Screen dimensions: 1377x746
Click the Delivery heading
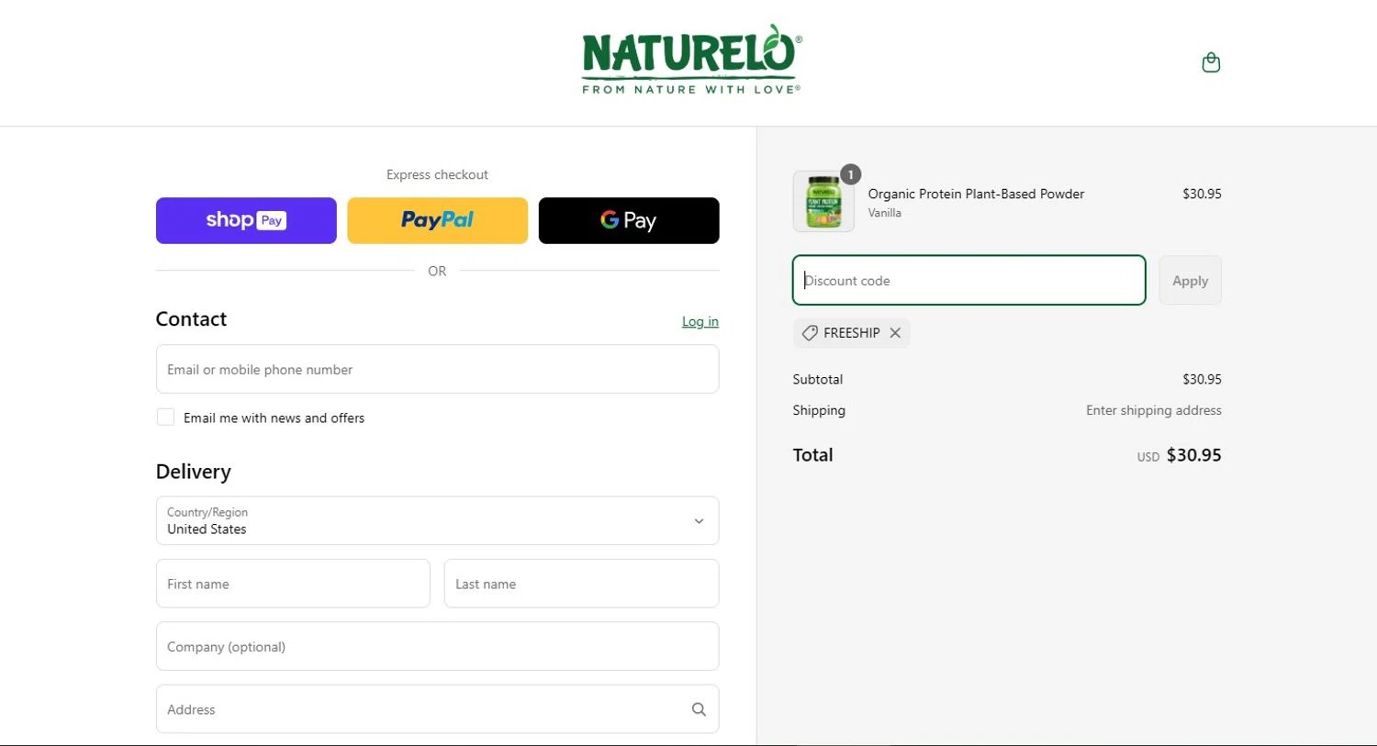194,472
